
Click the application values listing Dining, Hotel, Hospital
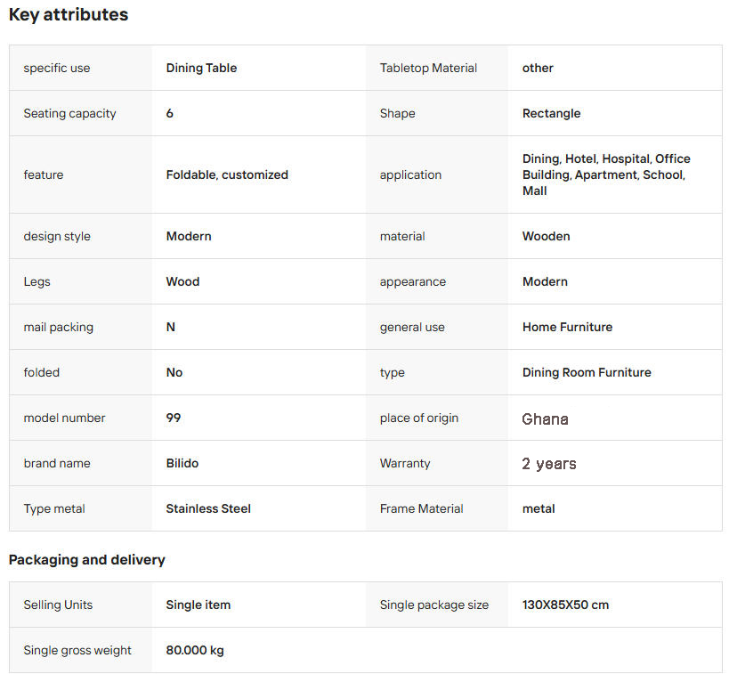[606, 175]
